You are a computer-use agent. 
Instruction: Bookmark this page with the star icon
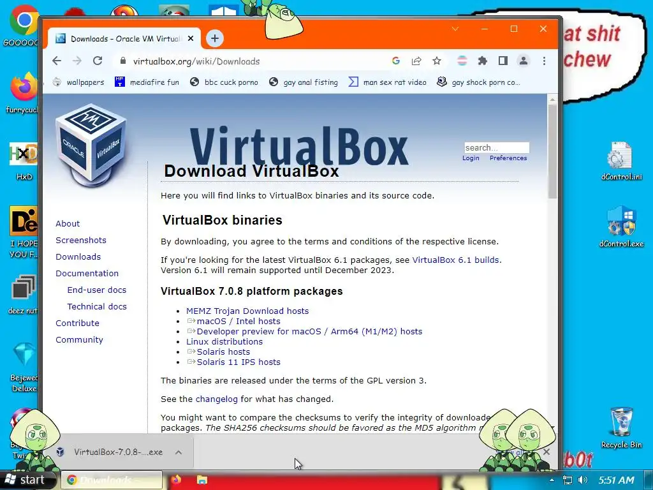pyautogui.click(x=436, y=61)
